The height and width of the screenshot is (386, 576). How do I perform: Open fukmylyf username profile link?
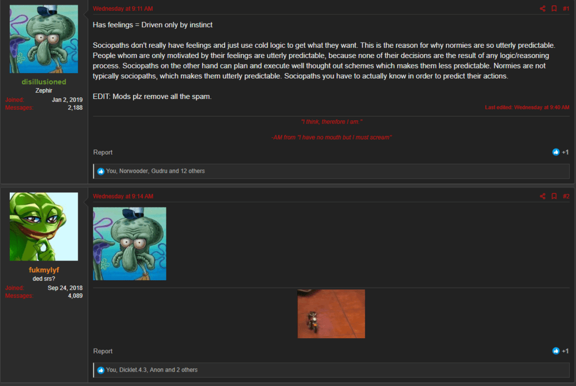click(x=44, y=270)
